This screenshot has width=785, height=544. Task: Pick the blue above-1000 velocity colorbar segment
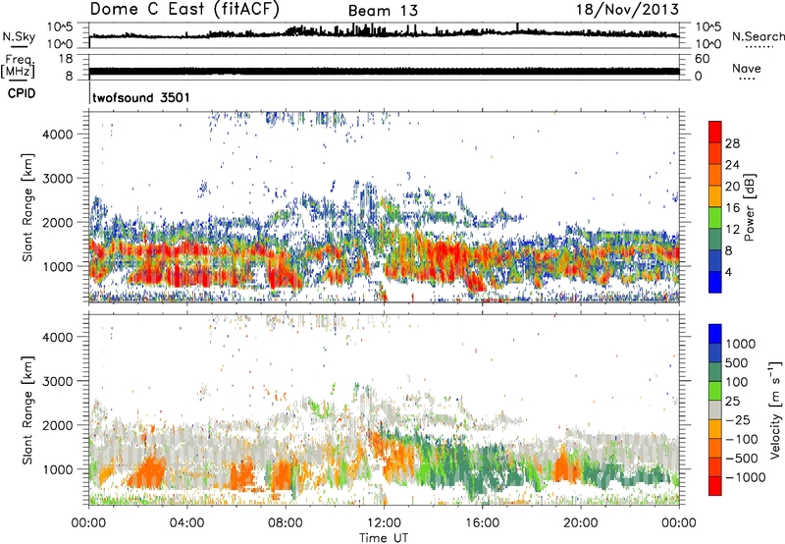(715, 334)
